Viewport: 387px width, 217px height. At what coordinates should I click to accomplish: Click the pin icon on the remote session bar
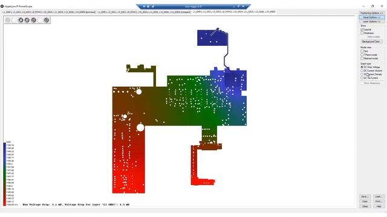point(144,7)
